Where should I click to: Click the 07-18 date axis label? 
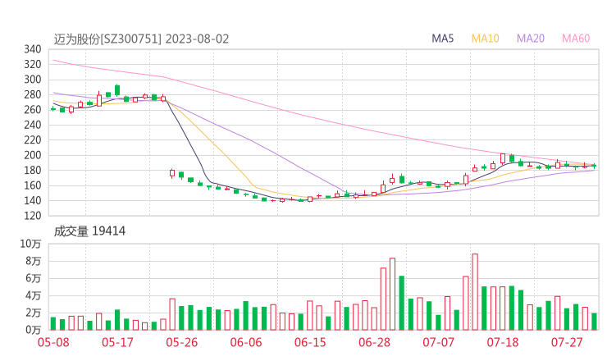tap(503, 342)
